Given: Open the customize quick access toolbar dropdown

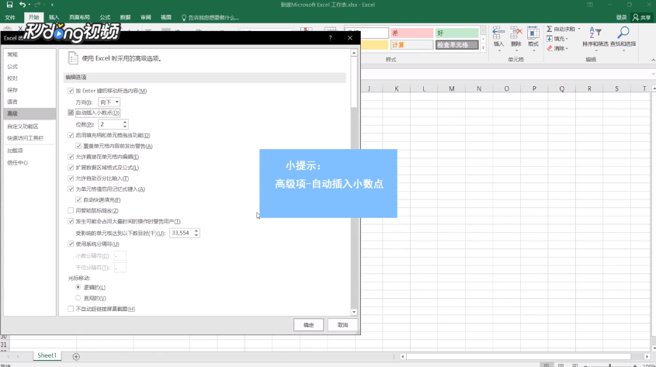Looking at the screenshot, I should pos(52,5).
